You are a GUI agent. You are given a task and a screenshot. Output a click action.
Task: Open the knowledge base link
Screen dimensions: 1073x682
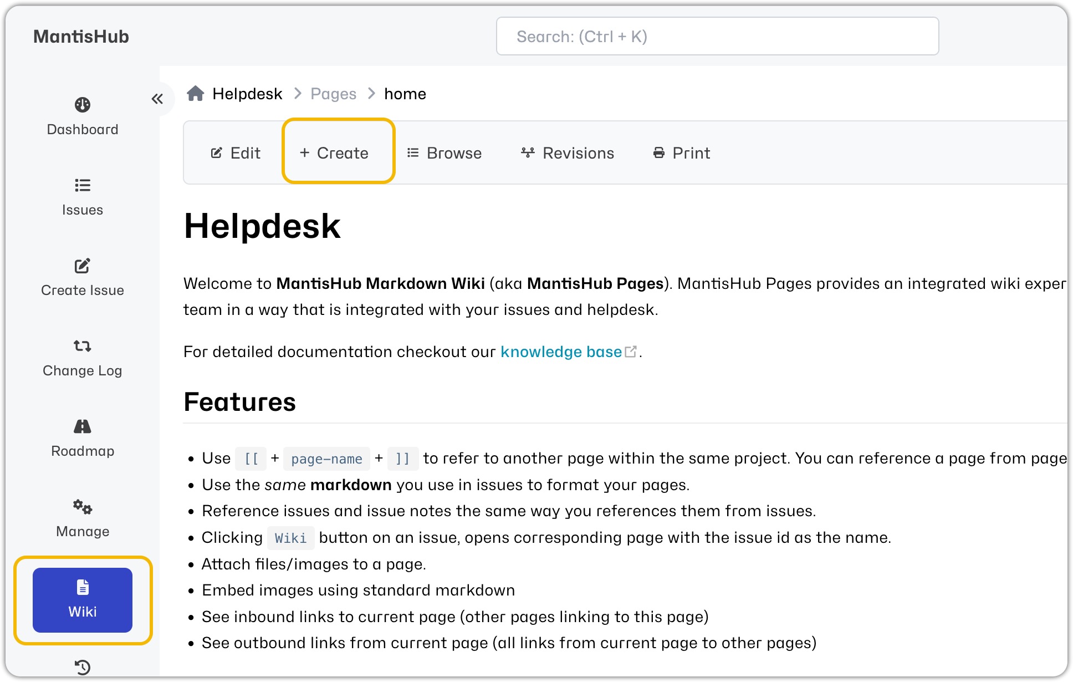[x=561, y=352]
